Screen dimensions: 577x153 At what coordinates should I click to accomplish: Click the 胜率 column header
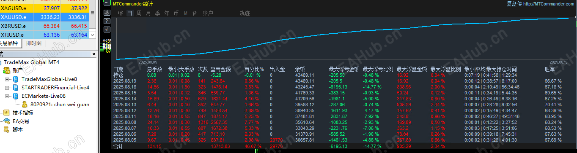pos(550,69)
